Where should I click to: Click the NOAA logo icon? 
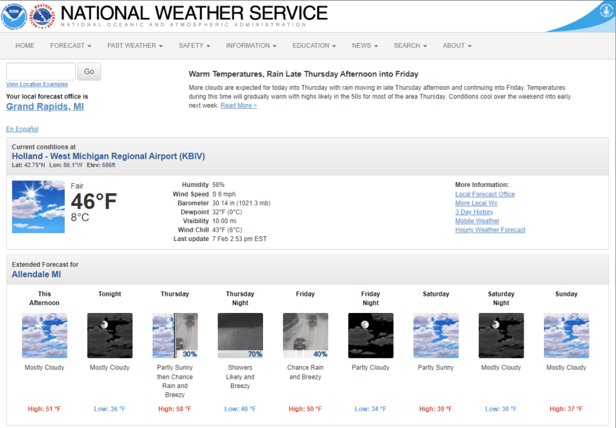coord(14,16)
